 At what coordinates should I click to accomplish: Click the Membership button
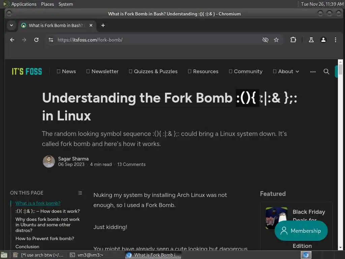(x=301, y=231)
